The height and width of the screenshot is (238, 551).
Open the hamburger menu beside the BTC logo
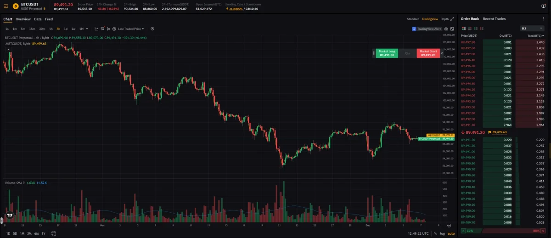(x=6, y=6)
